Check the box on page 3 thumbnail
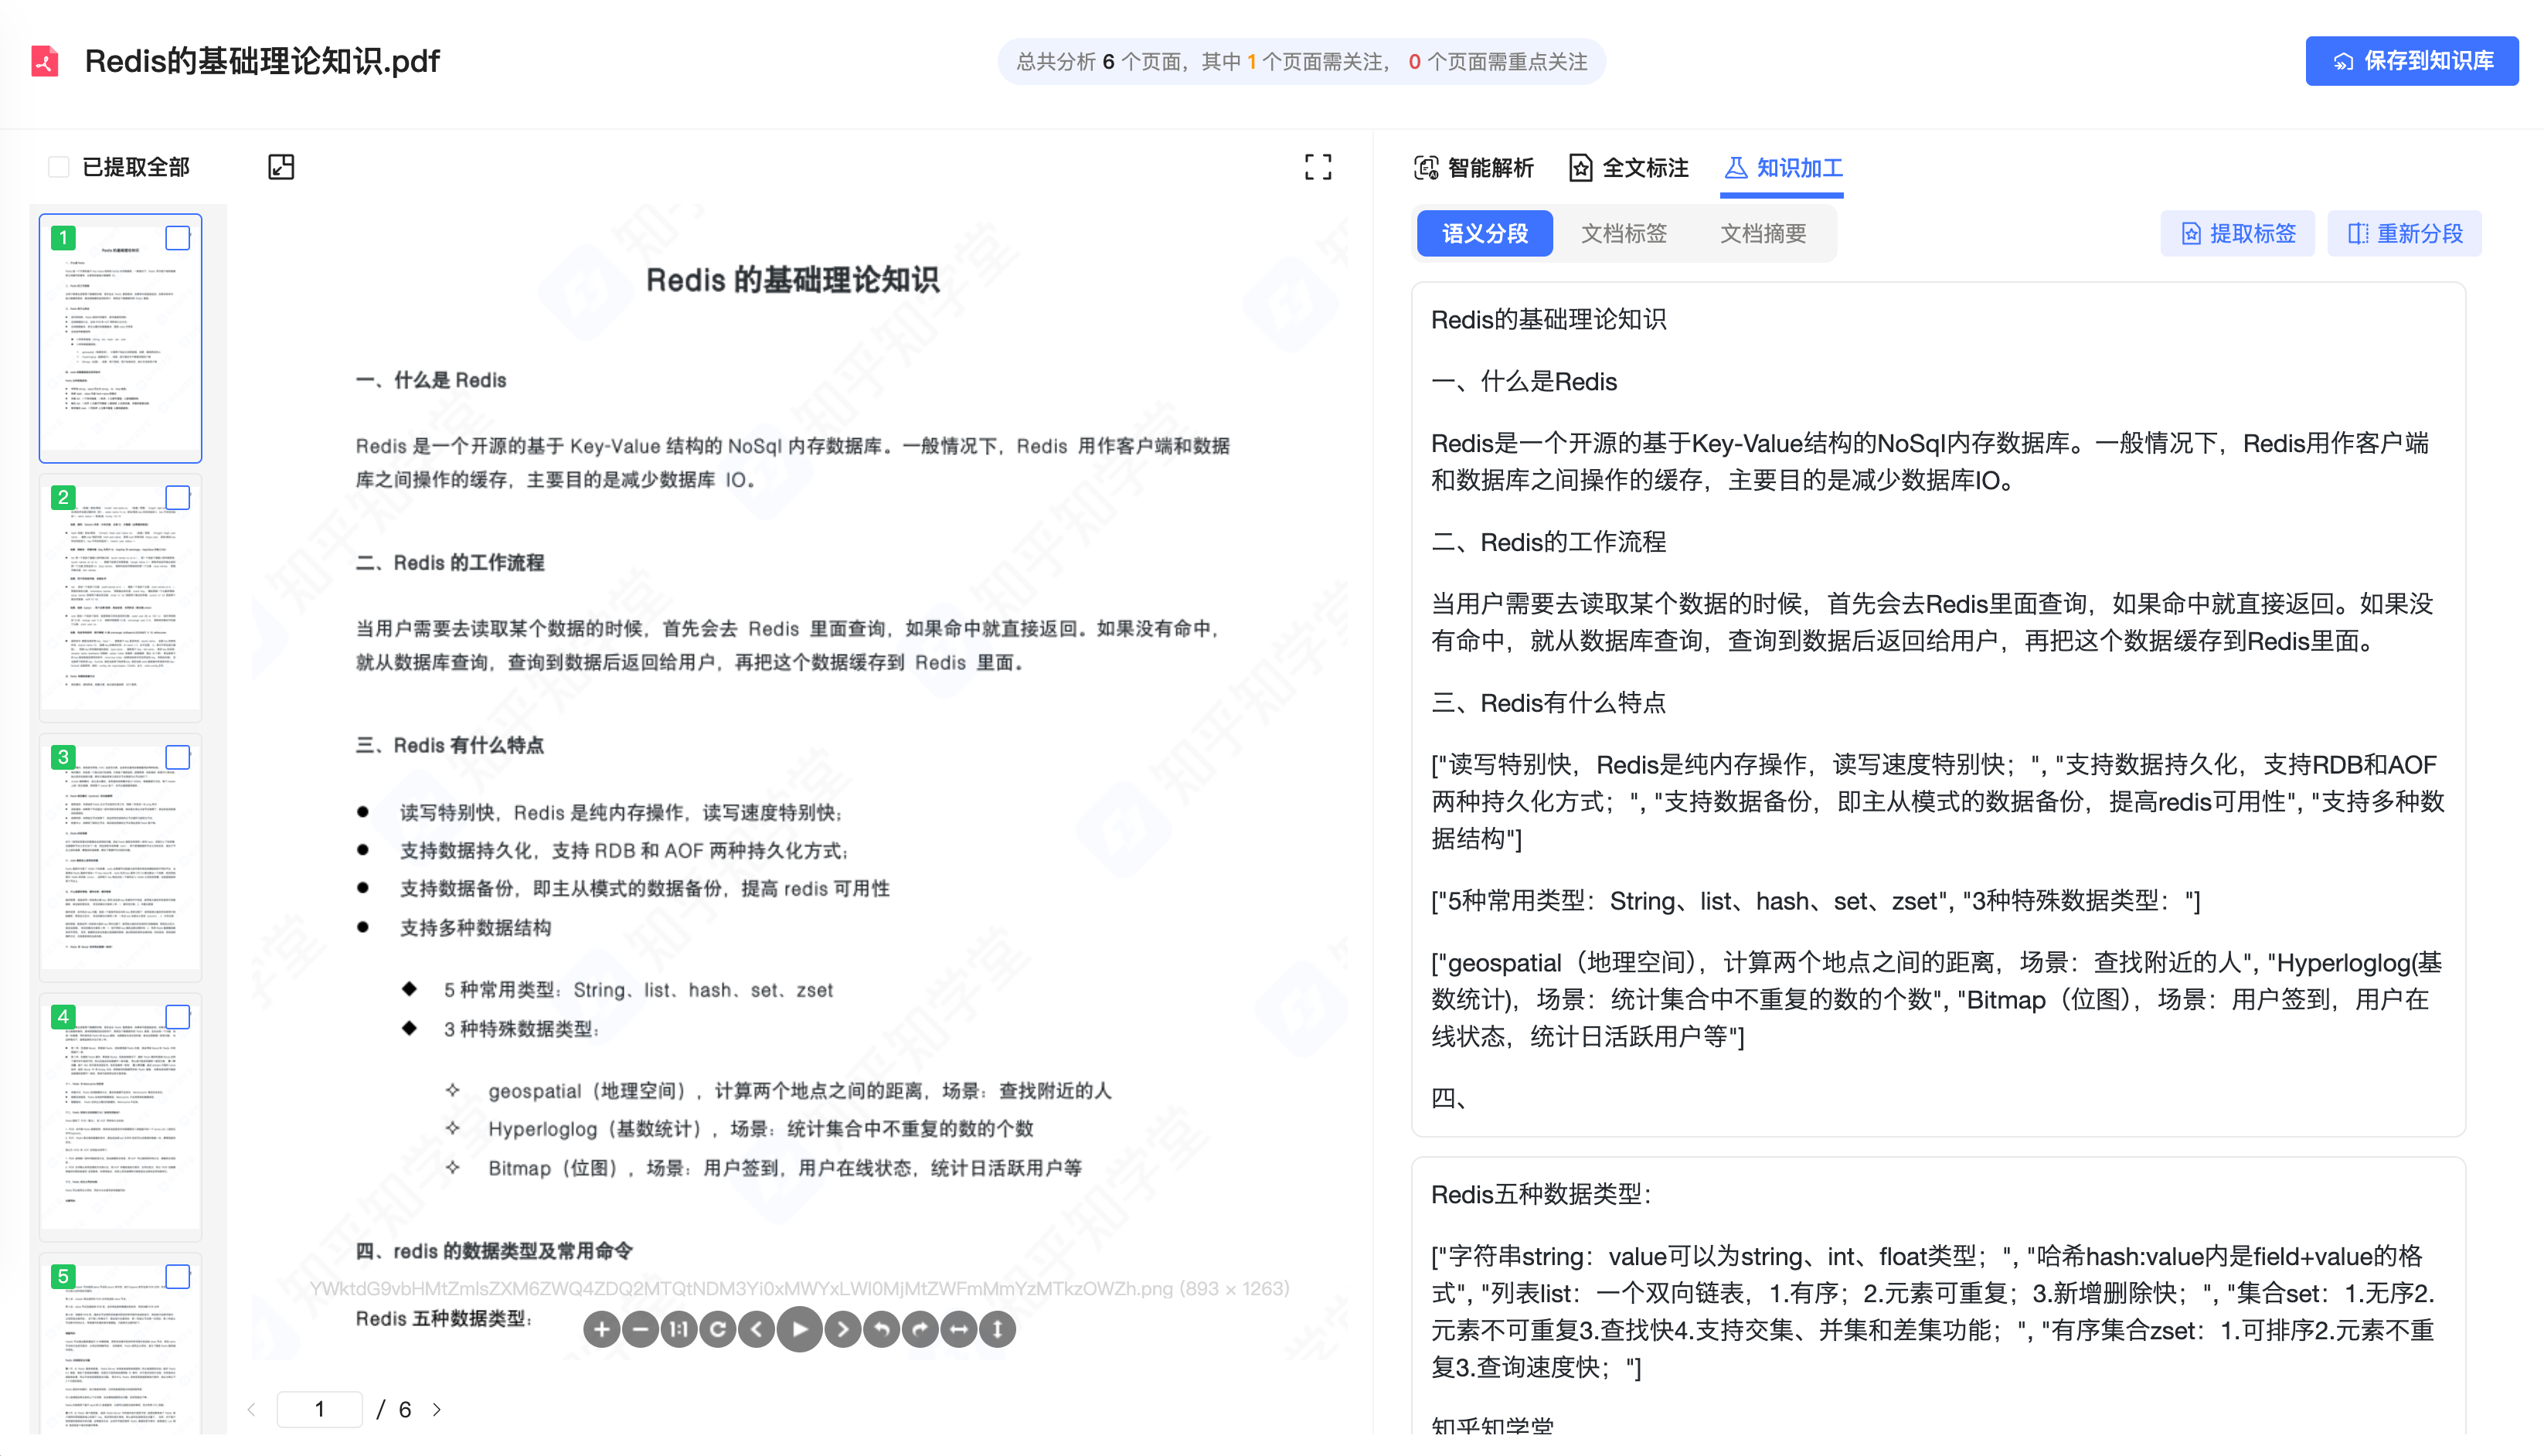Screen dimensions: 2544x1456 point(178,757)
